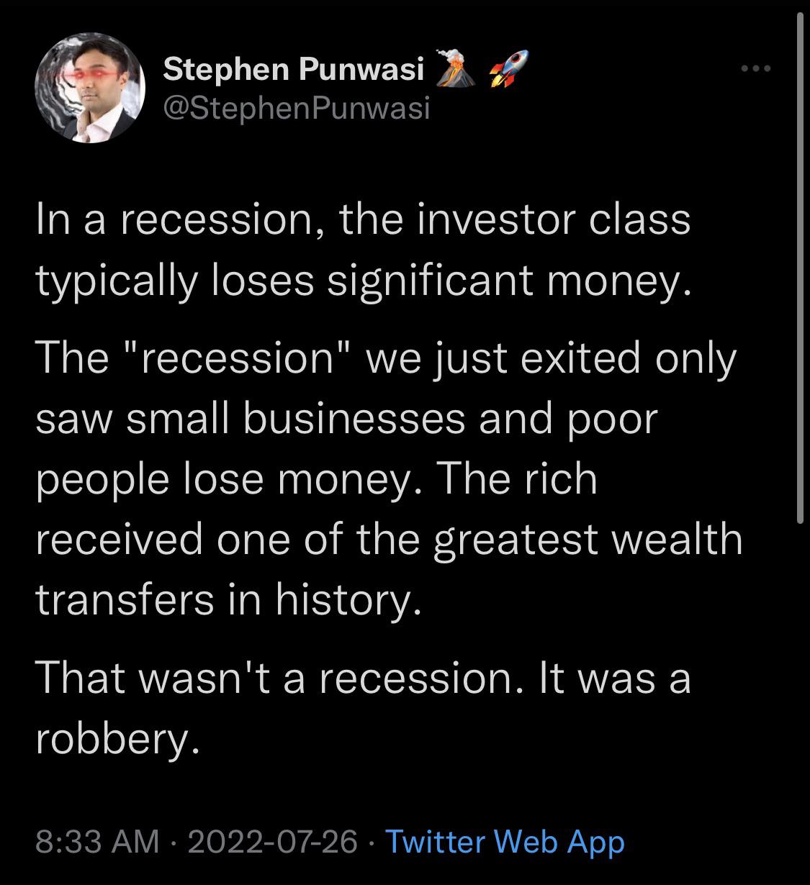Screen dimensions: 810x885
Task: Open Stephen Punwasi's profile picture
Action: [x=89, y=88]
